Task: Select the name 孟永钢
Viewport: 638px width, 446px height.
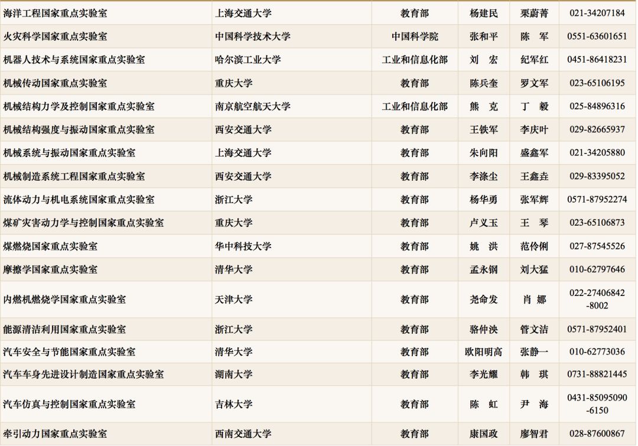Action: [x=484, y=269]
